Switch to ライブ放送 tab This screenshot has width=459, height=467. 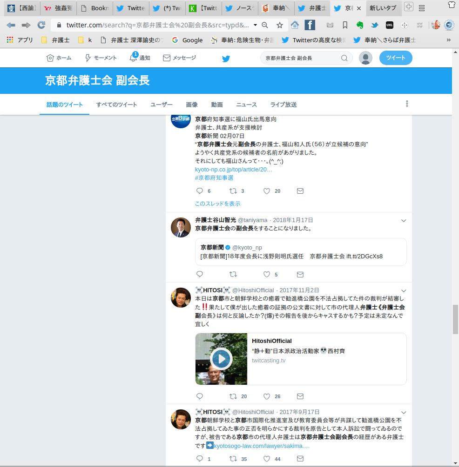coord(283,105)
